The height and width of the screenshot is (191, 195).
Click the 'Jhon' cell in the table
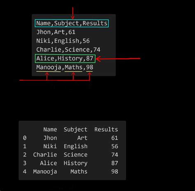click(x=50, y=138)
